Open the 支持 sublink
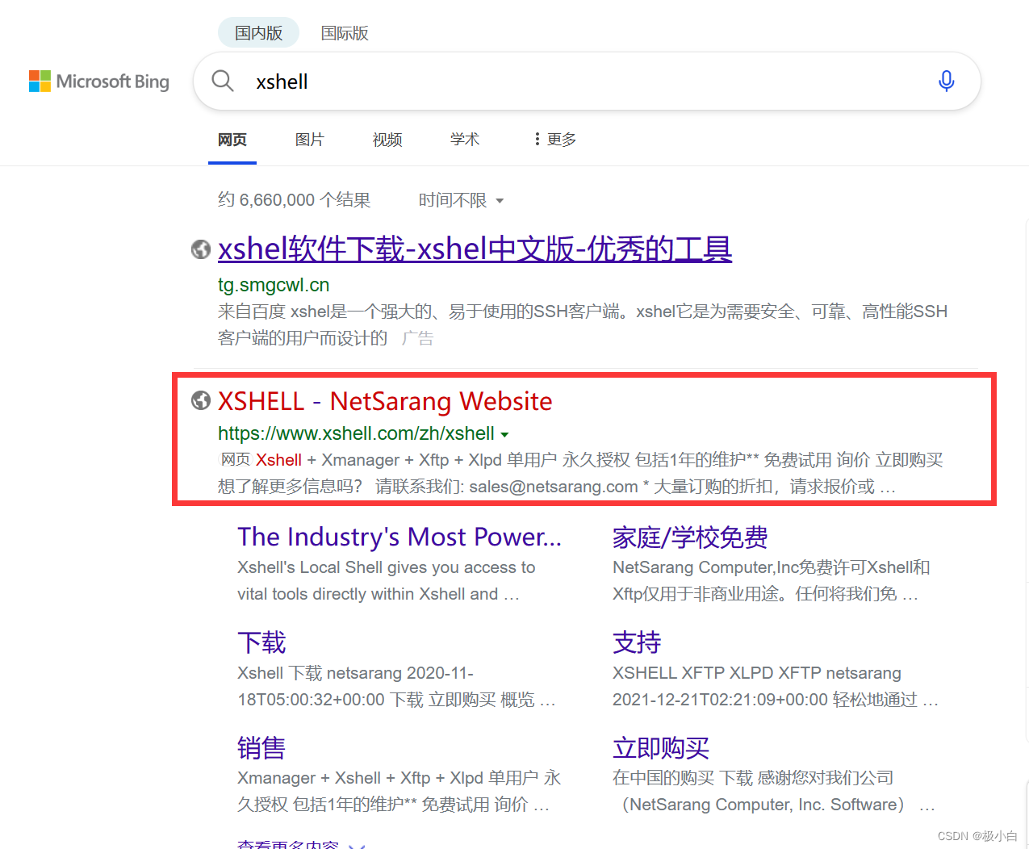The width and height of the screenshot is (1029, 849). [x=637, y=642]
